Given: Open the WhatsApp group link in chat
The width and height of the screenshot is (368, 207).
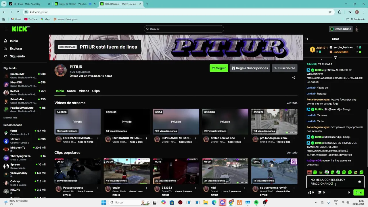Looking at the screenshot, I should point(335,80).
